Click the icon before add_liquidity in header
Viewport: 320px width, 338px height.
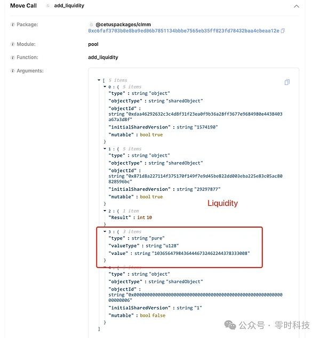pos(48,5)
